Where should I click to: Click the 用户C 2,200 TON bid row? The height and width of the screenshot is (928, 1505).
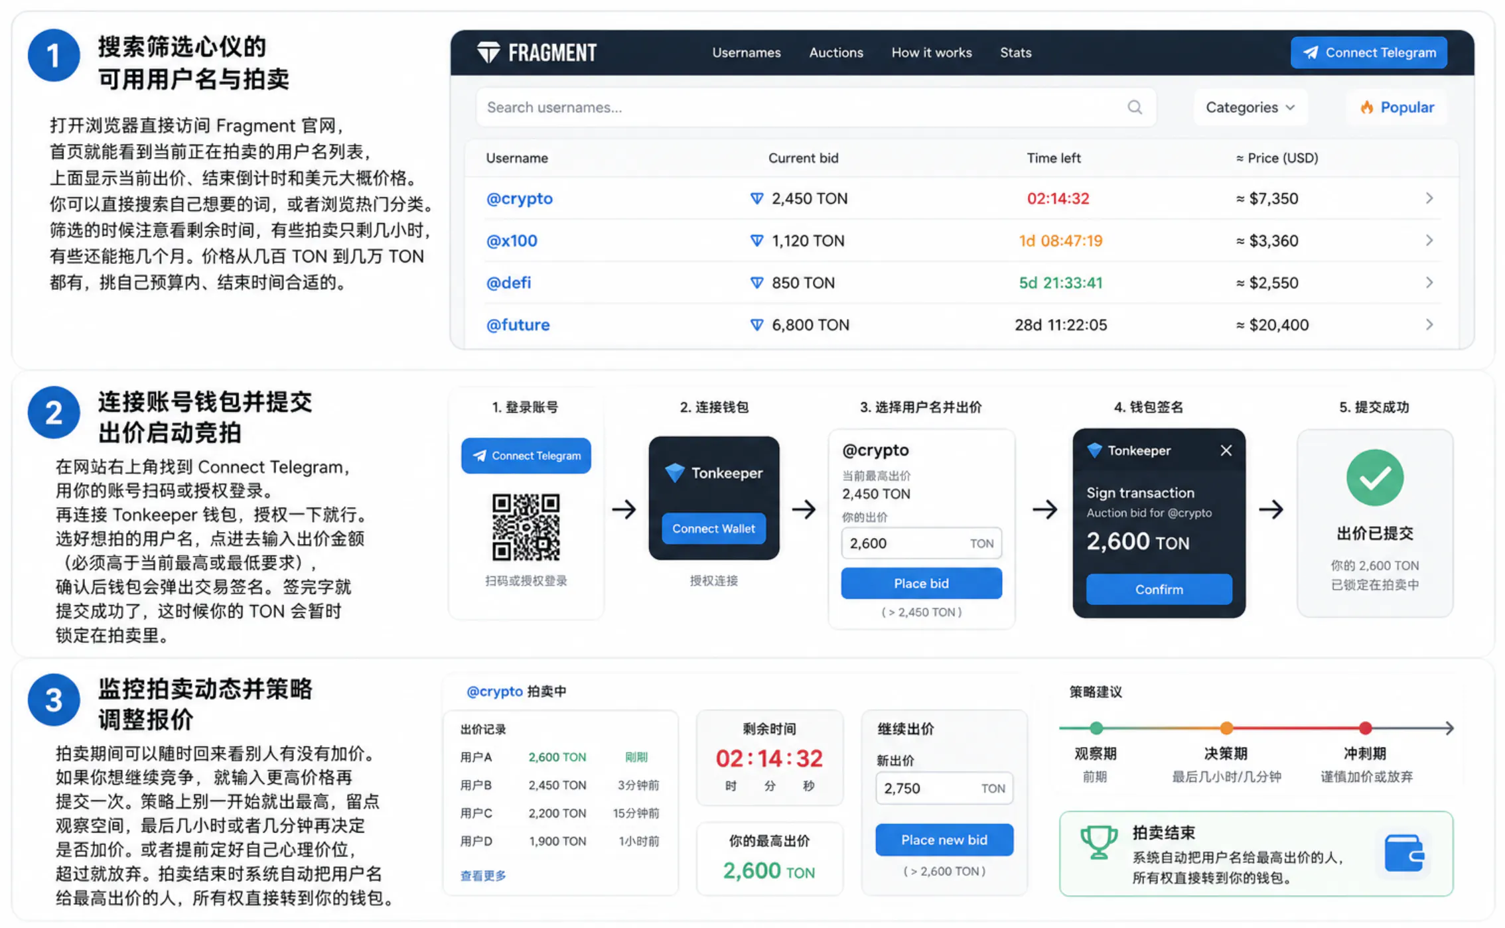[559, 813]
